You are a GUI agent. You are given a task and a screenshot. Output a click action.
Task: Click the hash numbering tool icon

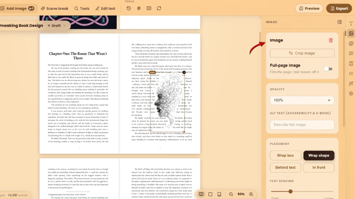(x=139, y=9)
